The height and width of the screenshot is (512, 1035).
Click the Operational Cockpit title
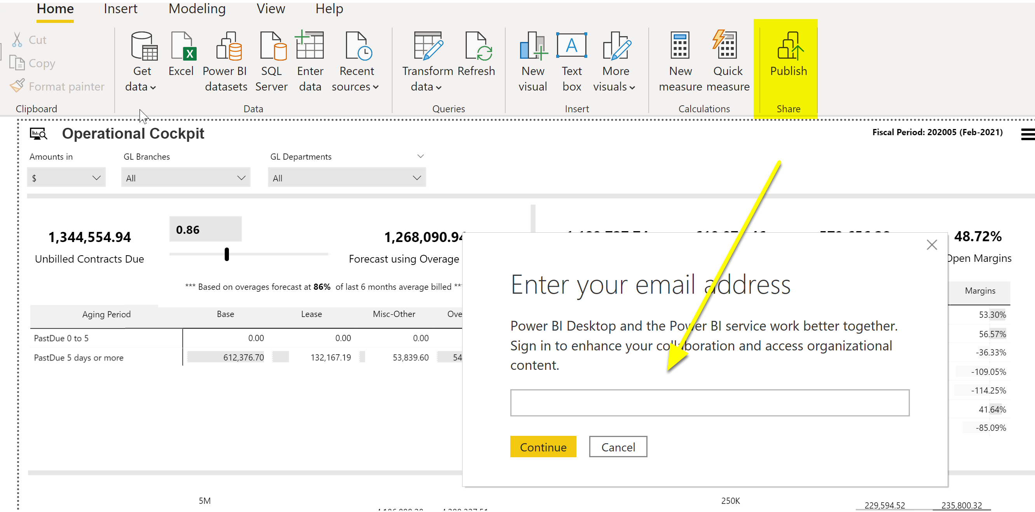[133, 134]
